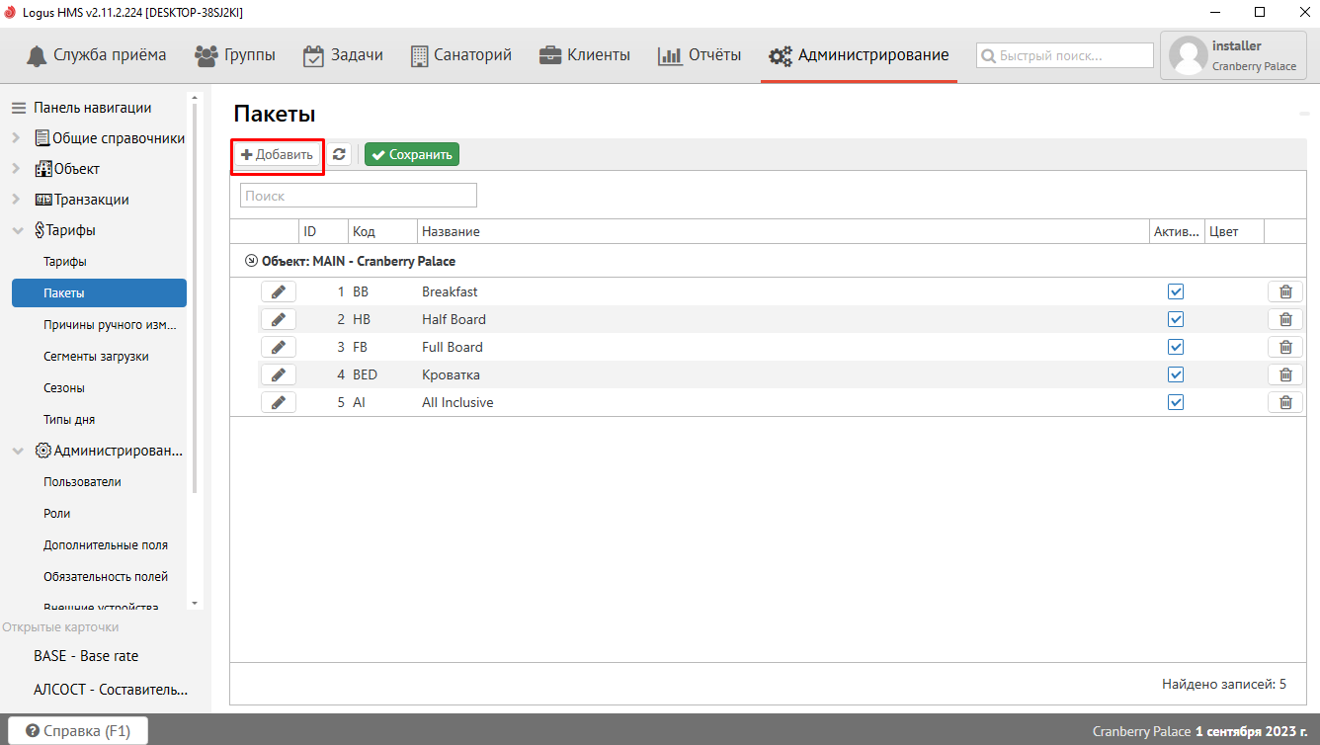Click the installer user avatar

[1187, 56]
